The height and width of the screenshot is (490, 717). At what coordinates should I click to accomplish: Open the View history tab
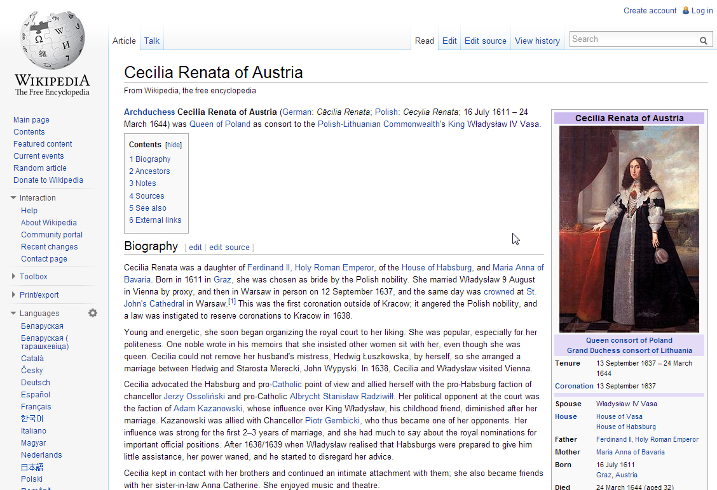[x=537, y=41]
